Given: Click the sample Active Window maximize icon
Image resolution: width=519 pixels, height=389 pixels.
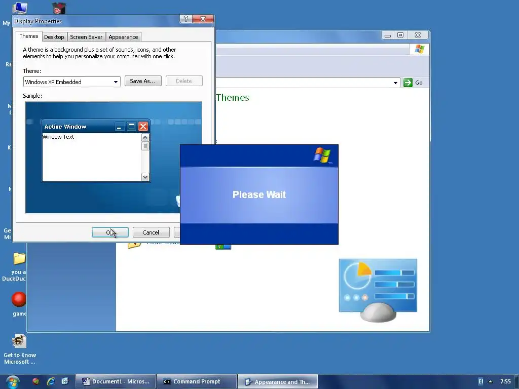Looking at the screenshot, I should click(x=131, y=126).
